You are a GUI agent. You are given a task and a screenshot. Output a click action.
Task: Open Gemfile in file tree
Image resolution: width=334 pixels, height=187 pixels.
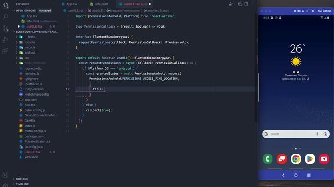point(30,121)
